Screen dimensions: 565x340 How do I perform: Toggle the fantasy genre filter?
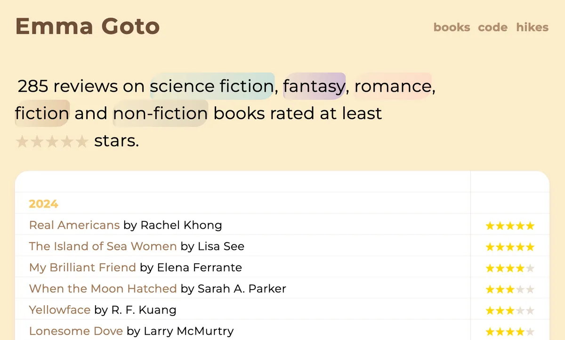tap(314, 86)
